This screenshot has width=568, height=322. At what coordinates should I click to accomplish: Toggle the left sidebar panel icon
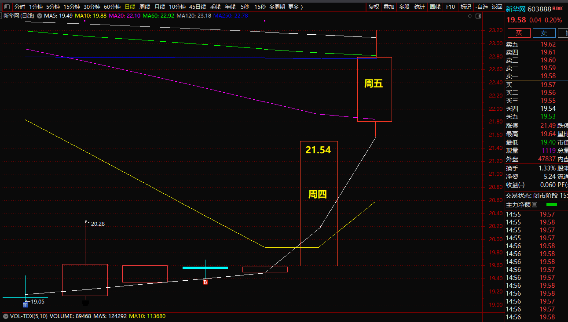[x=7, y=7]
